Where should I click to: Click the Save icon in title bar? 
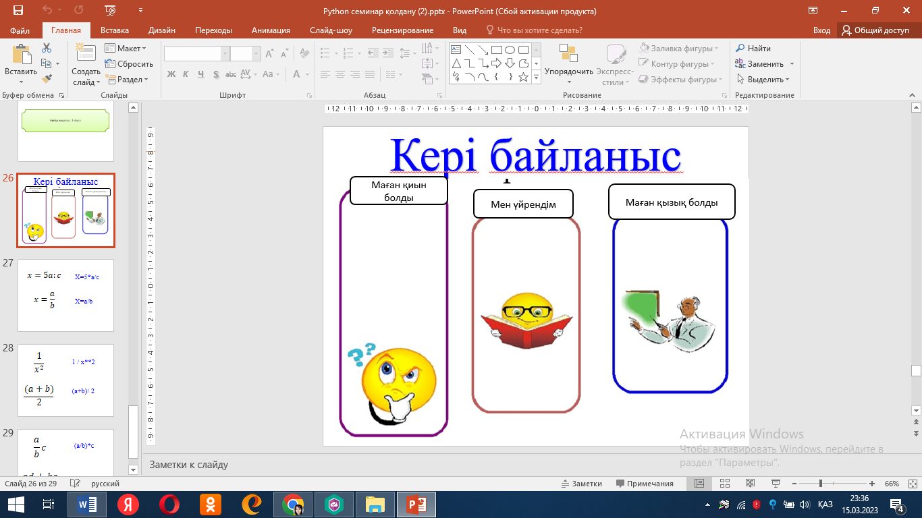coord(18,10)
